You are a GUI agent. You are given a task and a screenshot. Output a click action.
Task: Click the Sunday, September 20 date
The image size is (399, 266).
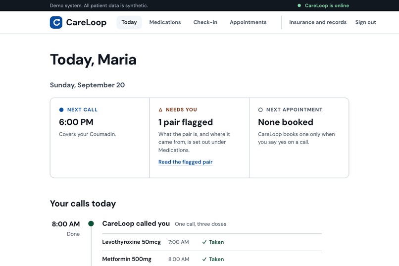(x=87, y=85)
